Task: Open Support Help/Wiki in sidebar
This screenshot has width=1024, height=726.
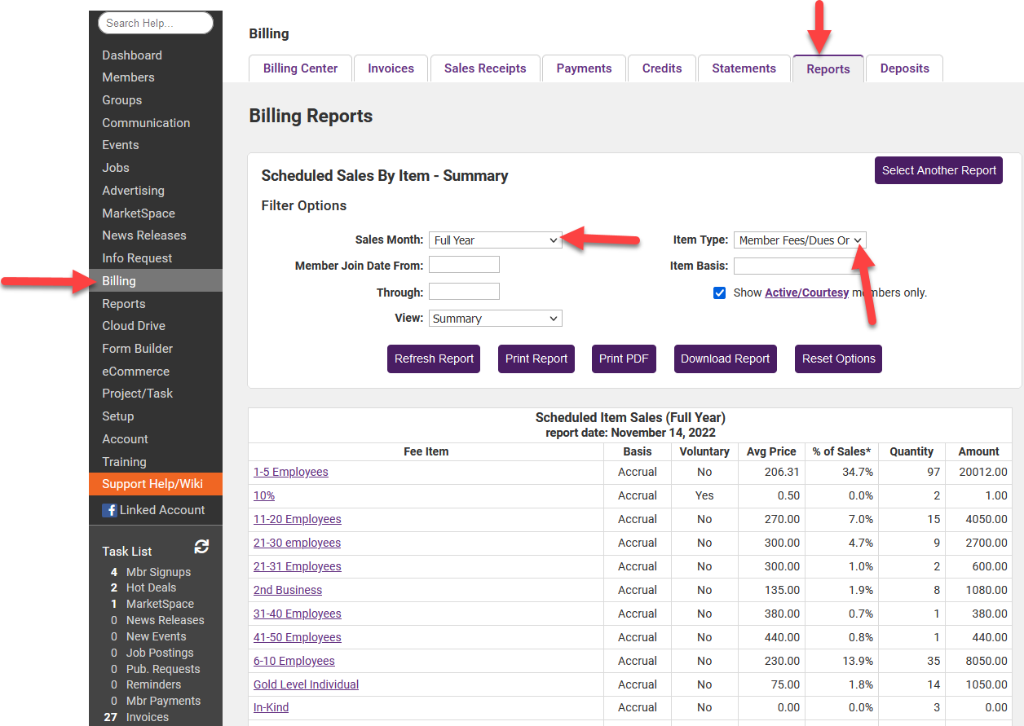Action: (x=152, y=484)
